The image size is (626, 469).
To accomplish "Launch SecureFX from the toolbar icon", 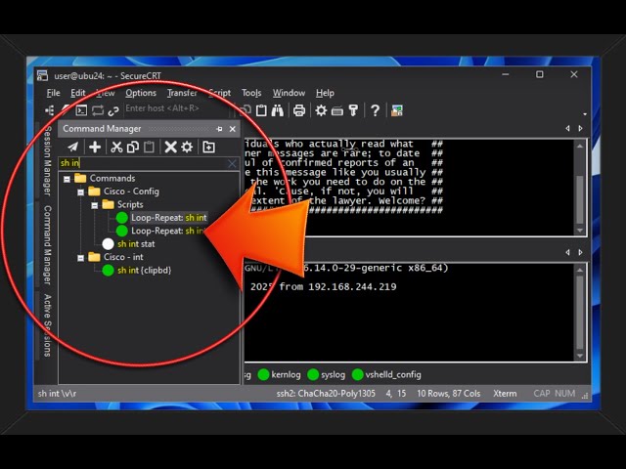I will click(396, 110).
